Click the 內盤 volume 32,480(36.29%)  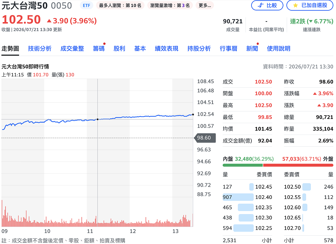254,159
